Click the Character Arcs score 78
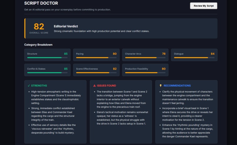This screenshot has width=237, height=145. click(x=164, y=54)
